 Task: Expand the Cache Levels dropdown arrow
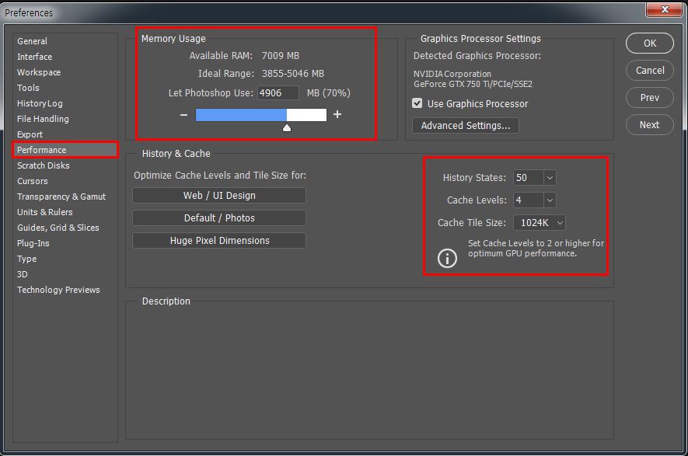[x=550, y=200]
